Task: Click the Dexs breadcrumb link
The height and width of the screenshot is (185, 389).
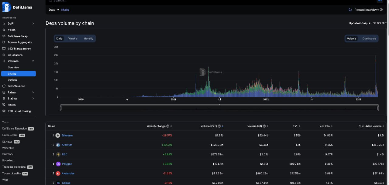Action: [52, 10]
